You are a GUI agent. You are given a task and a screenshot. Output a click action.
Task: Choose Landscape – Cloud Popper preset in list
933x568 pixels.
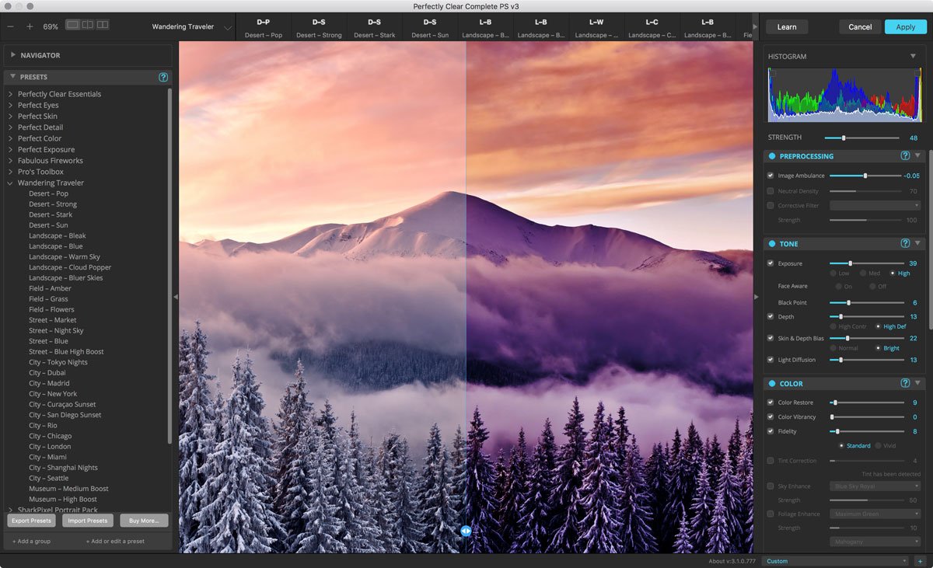[x=70, y=267]
